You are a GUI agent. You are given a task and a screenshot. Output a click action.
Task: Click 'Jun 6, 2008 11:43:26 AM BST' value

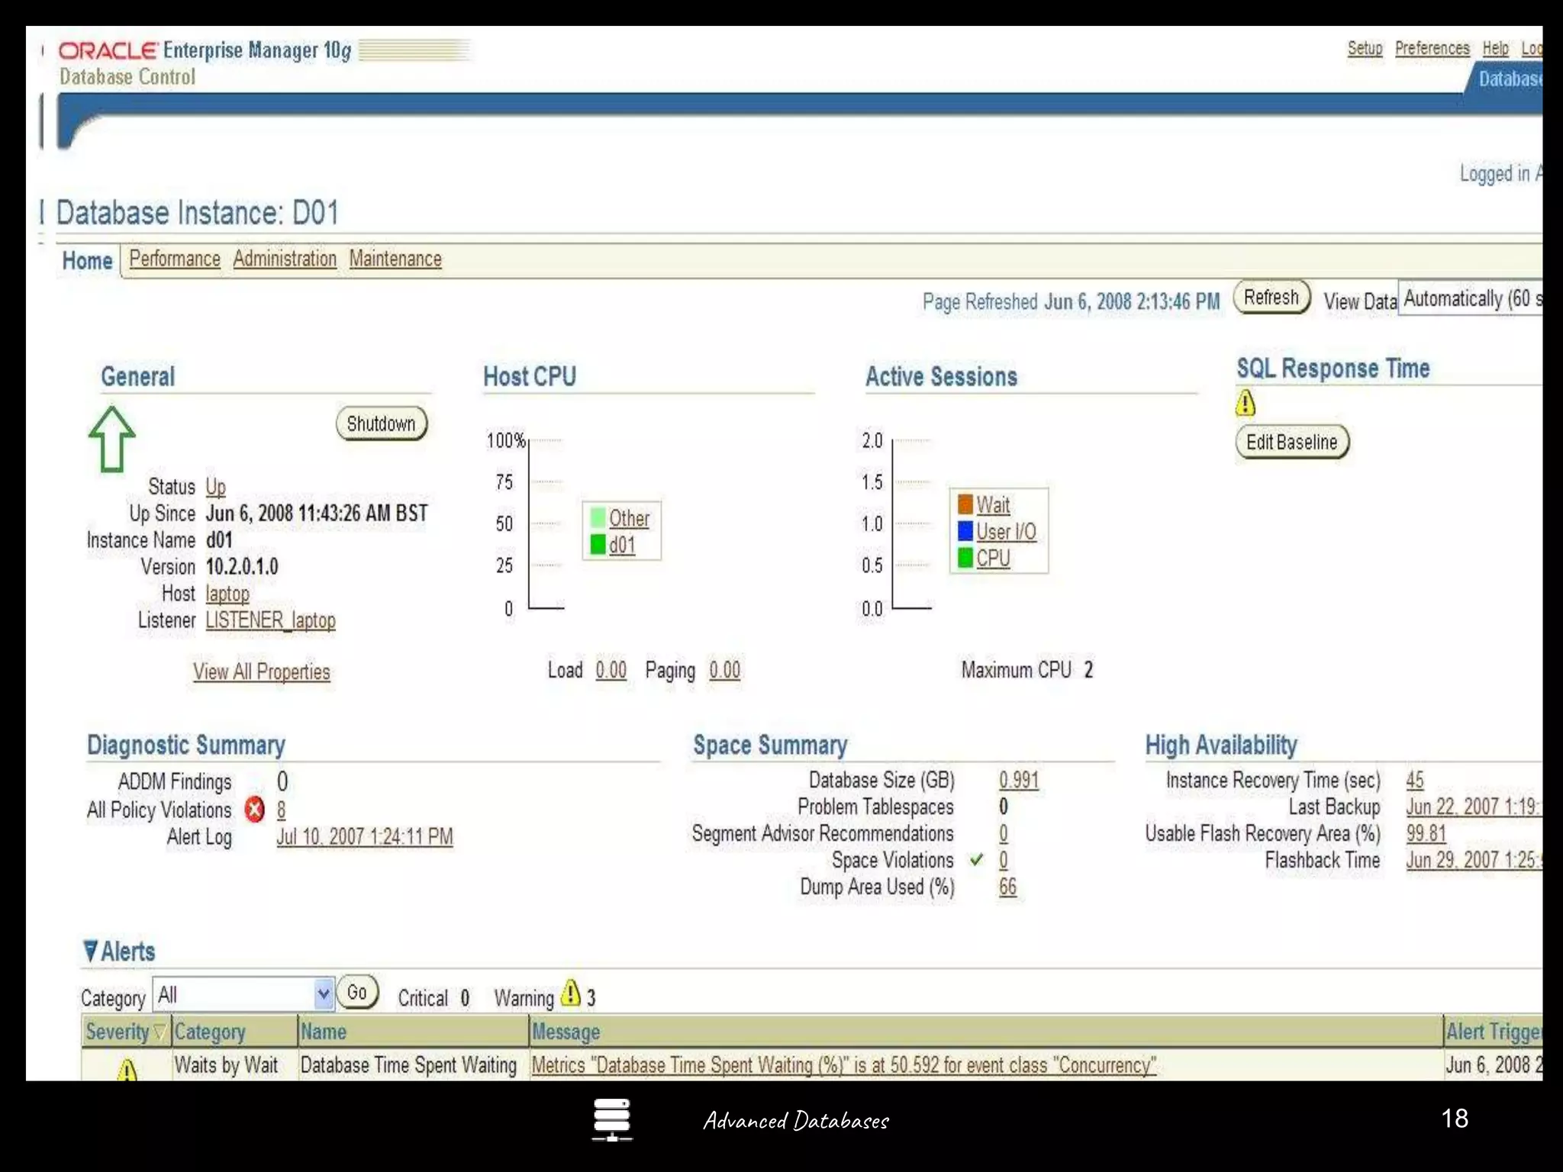pyautogui.click(x=317, y=514)
